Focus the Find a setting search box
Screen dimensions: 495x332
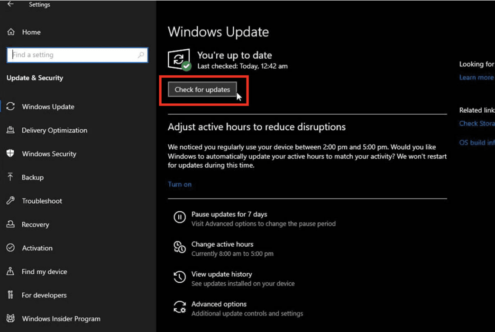[77, 55]
